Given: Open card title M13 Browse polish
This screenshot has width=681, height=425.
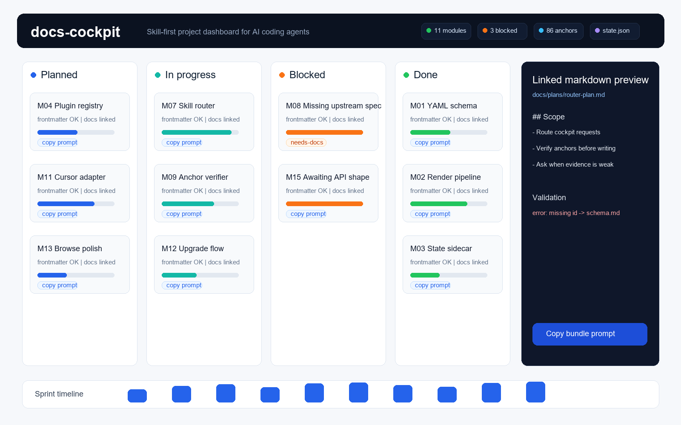Looking at the screenshot, I should click(x=70, y=249).
